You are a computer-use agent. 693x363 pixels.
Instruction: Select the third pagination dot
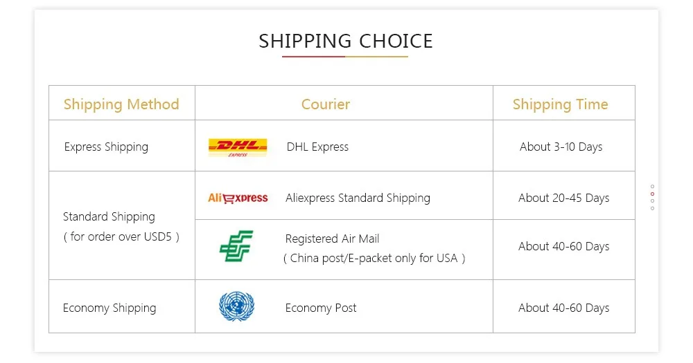(x=652, y=201)
